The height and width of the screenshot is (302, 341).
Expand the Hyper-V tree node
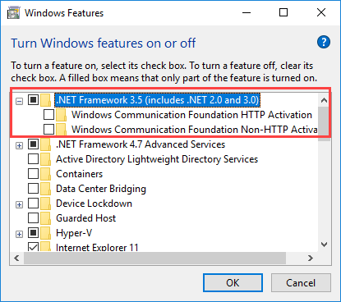pyautogui.click(x=19, y=235)
